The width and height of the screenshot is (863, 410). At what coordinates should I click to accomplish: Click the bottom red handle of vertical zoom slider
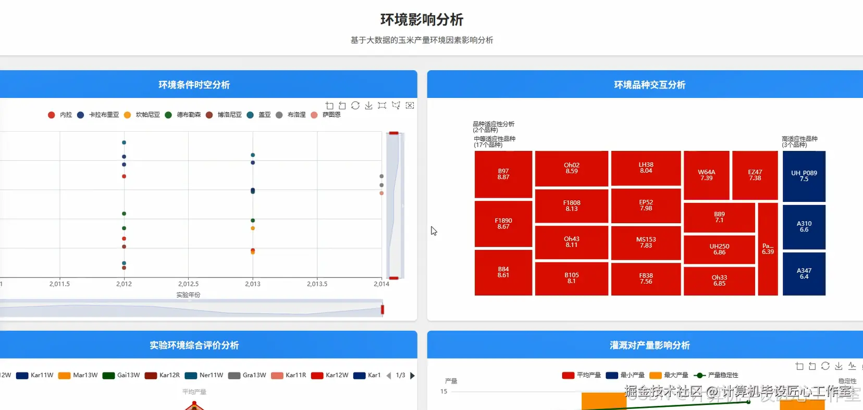point(393,278)
